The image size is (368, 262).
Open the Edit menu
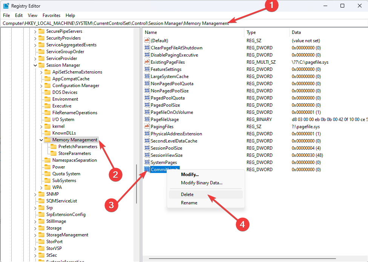19,15
